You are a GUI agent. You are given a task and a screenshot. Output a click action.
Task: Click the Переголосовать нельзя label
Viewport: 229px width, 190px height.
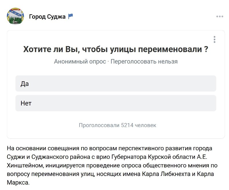pyautogui.click(x=144, y=62)
